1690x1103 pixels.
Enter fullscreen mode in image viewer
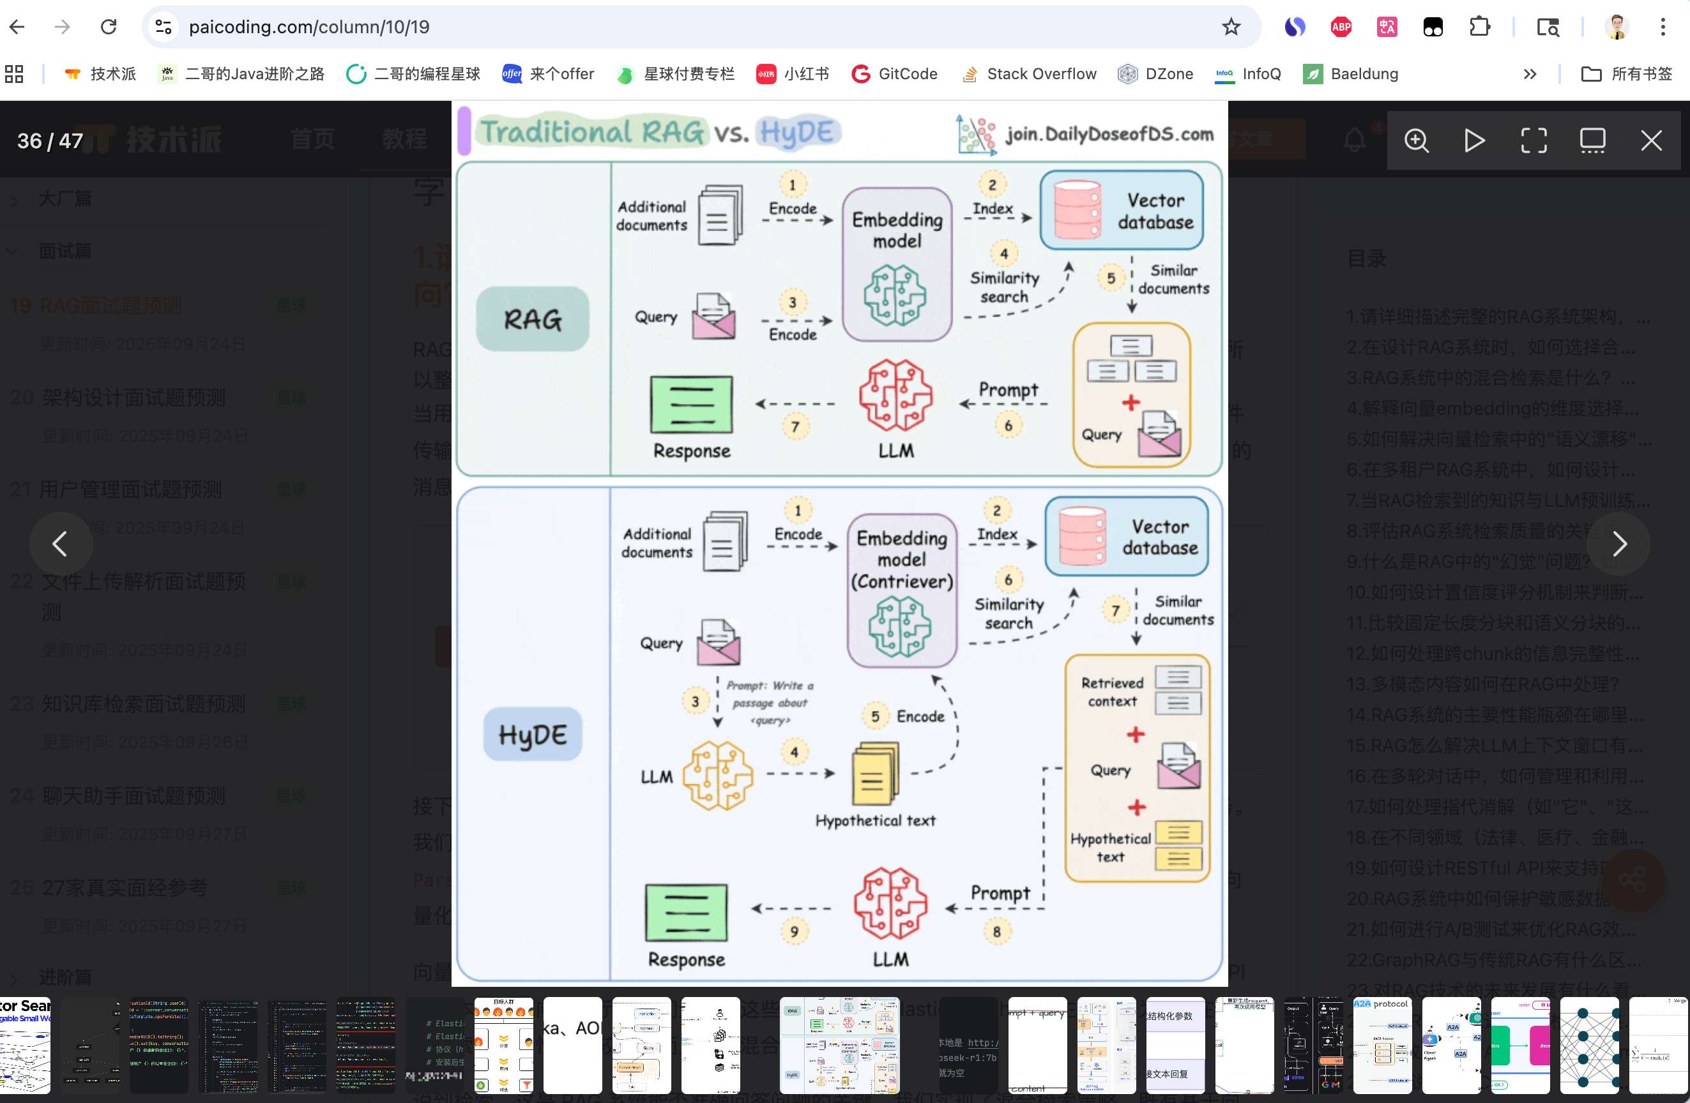pyautogui.click(x=1533, y=140)
